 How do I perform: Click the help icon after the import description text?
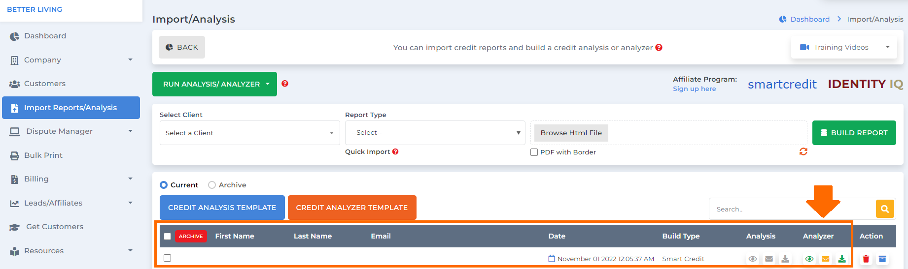coord(659,47)
